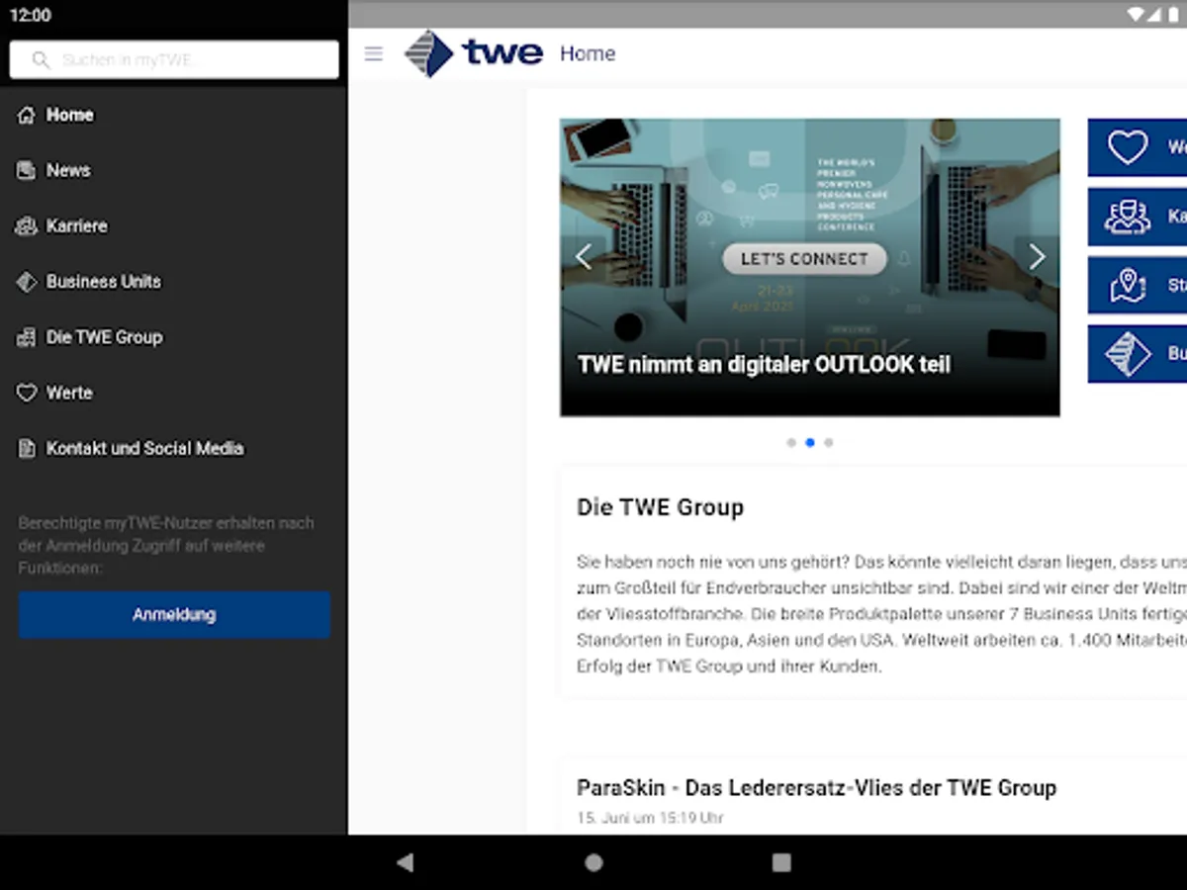Click the people career tile icon
The width and height of the screenshot is (1187, 890).
1128,217
